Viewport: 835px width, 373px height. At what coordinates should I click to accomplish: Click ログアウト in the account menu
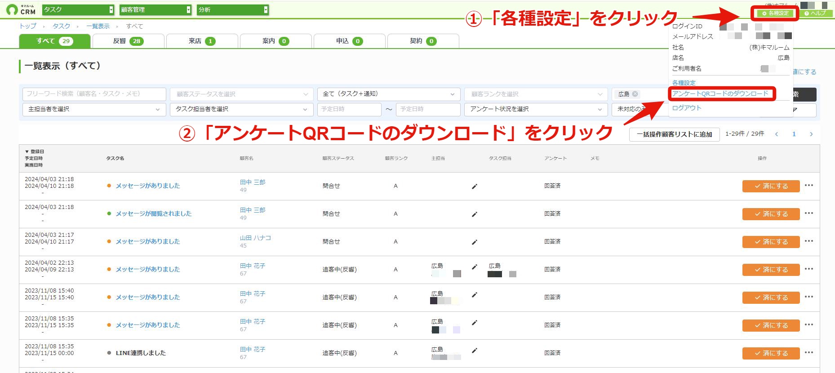click(x=687, y=108)
